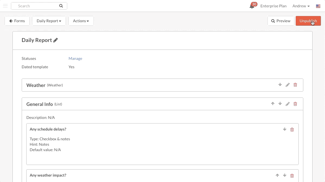
Task: Click the 'Yes' dated template value
Action: [x=72, y=67]
